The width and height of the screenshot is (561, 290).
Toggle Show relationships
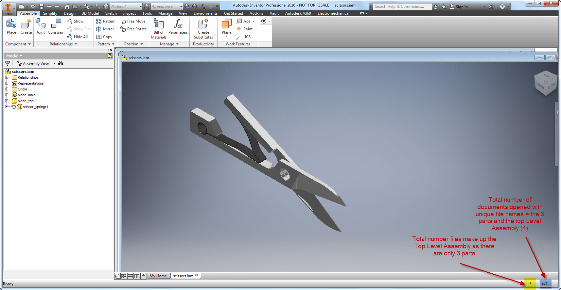[x=75, y=21]
